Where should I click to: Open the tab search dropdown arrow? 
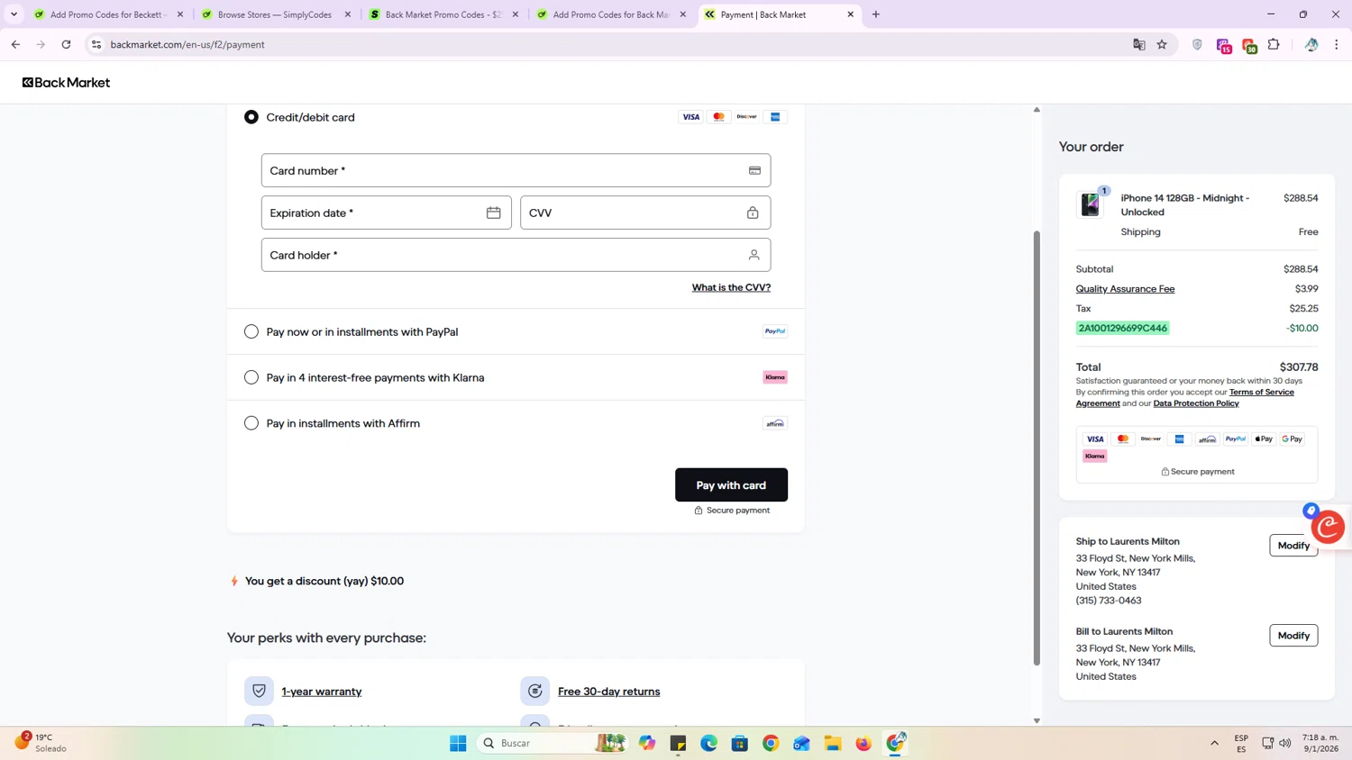(x=14, y=14)
